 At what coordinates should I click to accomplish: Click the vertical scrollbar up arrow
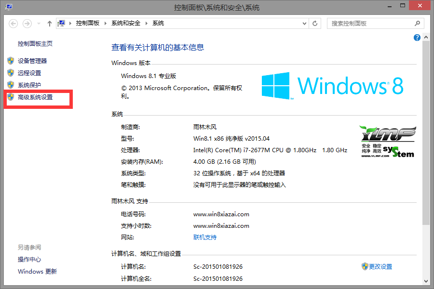(426, 37)
